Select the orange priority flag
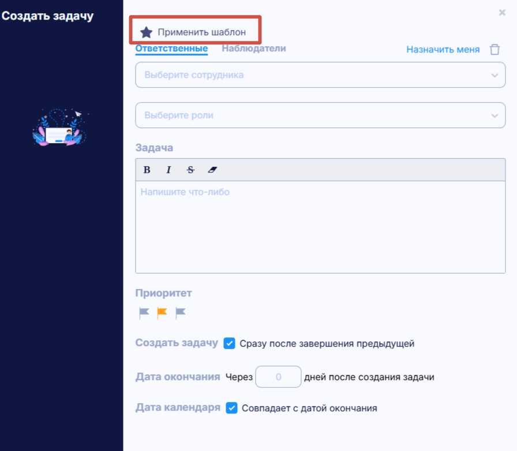The image size is (517, 451). click(162, 313)
